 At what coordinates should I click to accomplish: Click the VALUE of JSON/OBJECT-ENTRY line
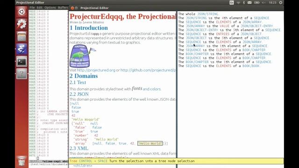226,26
